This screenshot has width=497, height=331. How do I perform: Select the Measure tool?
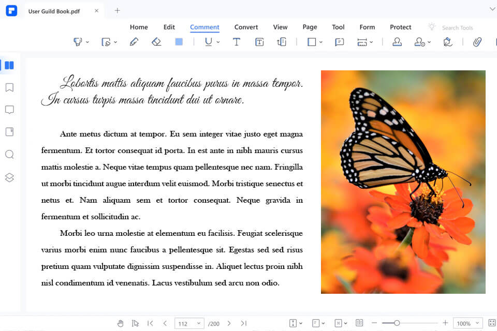coord(362,42)
